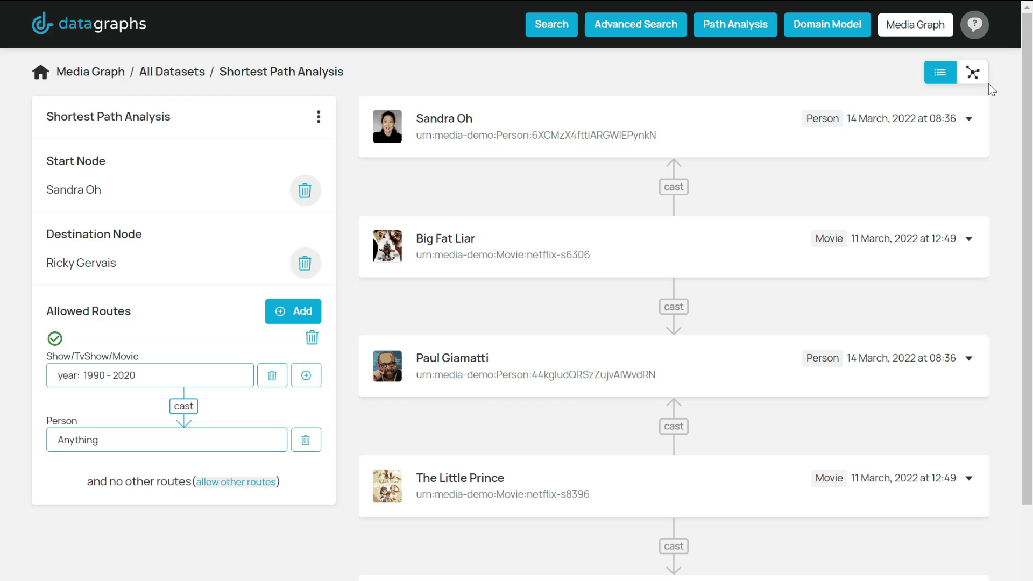Image resolution: width=1033 pixels, height=581 pixels.
Task: Delete the Person Anything step
Action: [306, 440]
